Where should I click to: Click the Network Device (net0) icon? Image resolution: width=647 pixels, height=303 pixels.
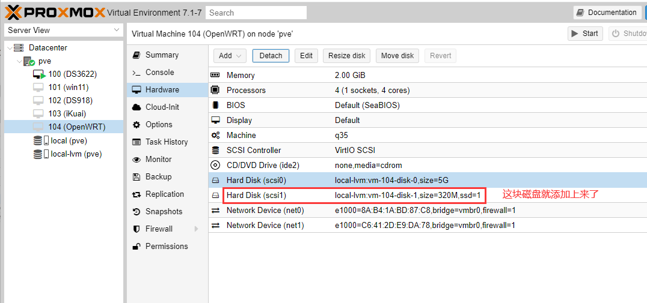[x=215, y=211]
